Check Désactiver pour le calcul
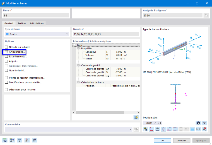 [x=6, y=90]
